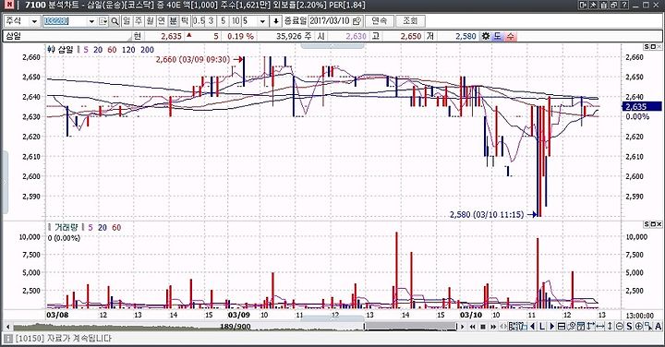Viewport: 665px width, 347px height.
Task: Expand the stock code dropdown arrow
Action: click(x=91, y=21)
